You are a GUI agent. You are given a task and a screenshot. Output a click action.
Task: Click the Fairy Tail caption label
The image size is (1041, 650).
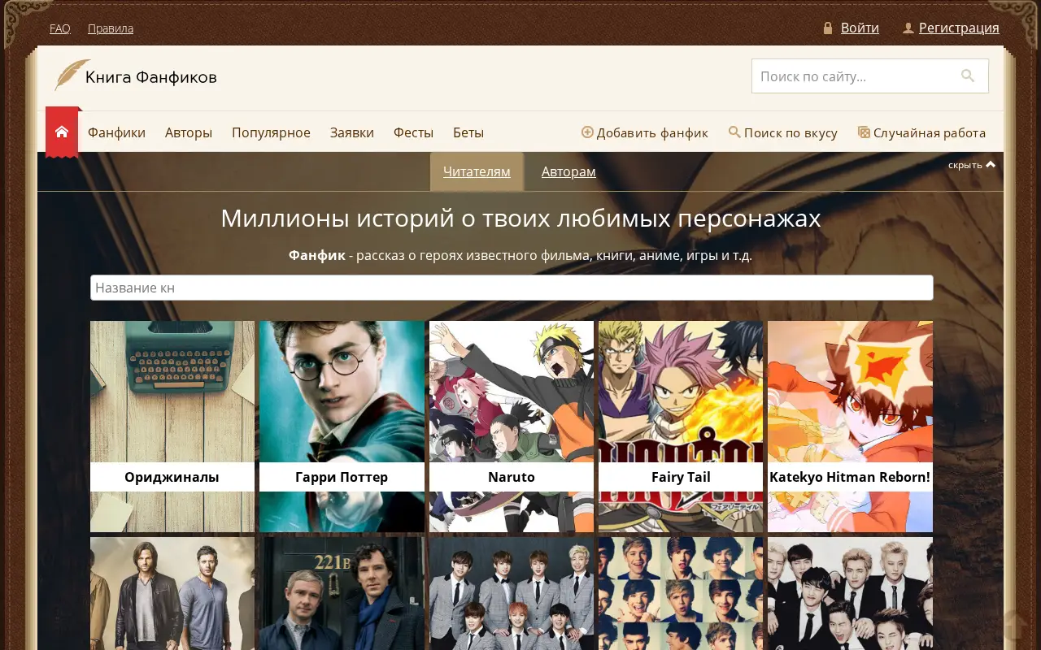681,477
